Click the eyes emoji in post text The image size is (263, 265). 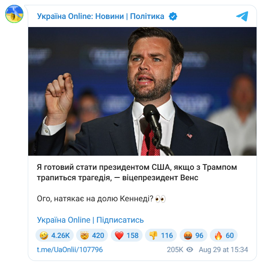click(160, 199)
